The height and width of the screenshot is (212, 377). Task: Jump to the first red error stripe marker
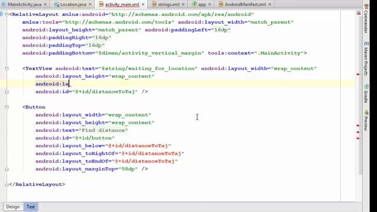358,74
